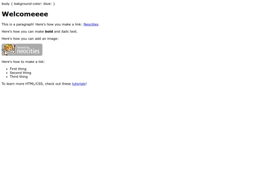The image size is (261, 196).
Task: Select the Third thing list item
Action: click(19, 76)
